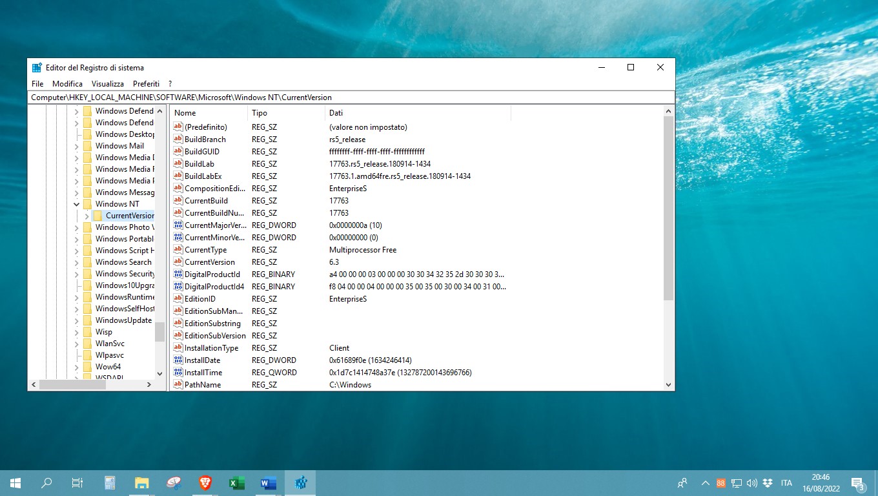Select the InstallationType value name
Screen dimensions: 878x496
click(211, 348)
